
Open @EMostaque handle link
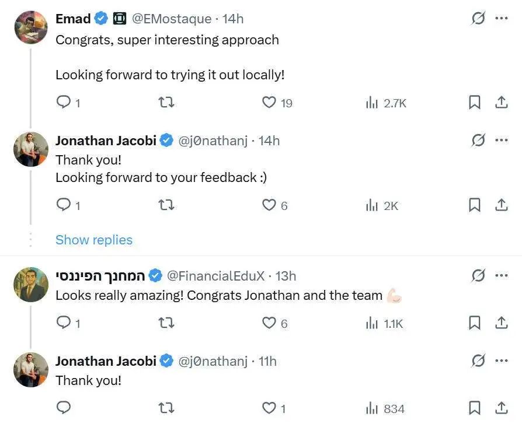pyautogui.click(x=172, y=19)
